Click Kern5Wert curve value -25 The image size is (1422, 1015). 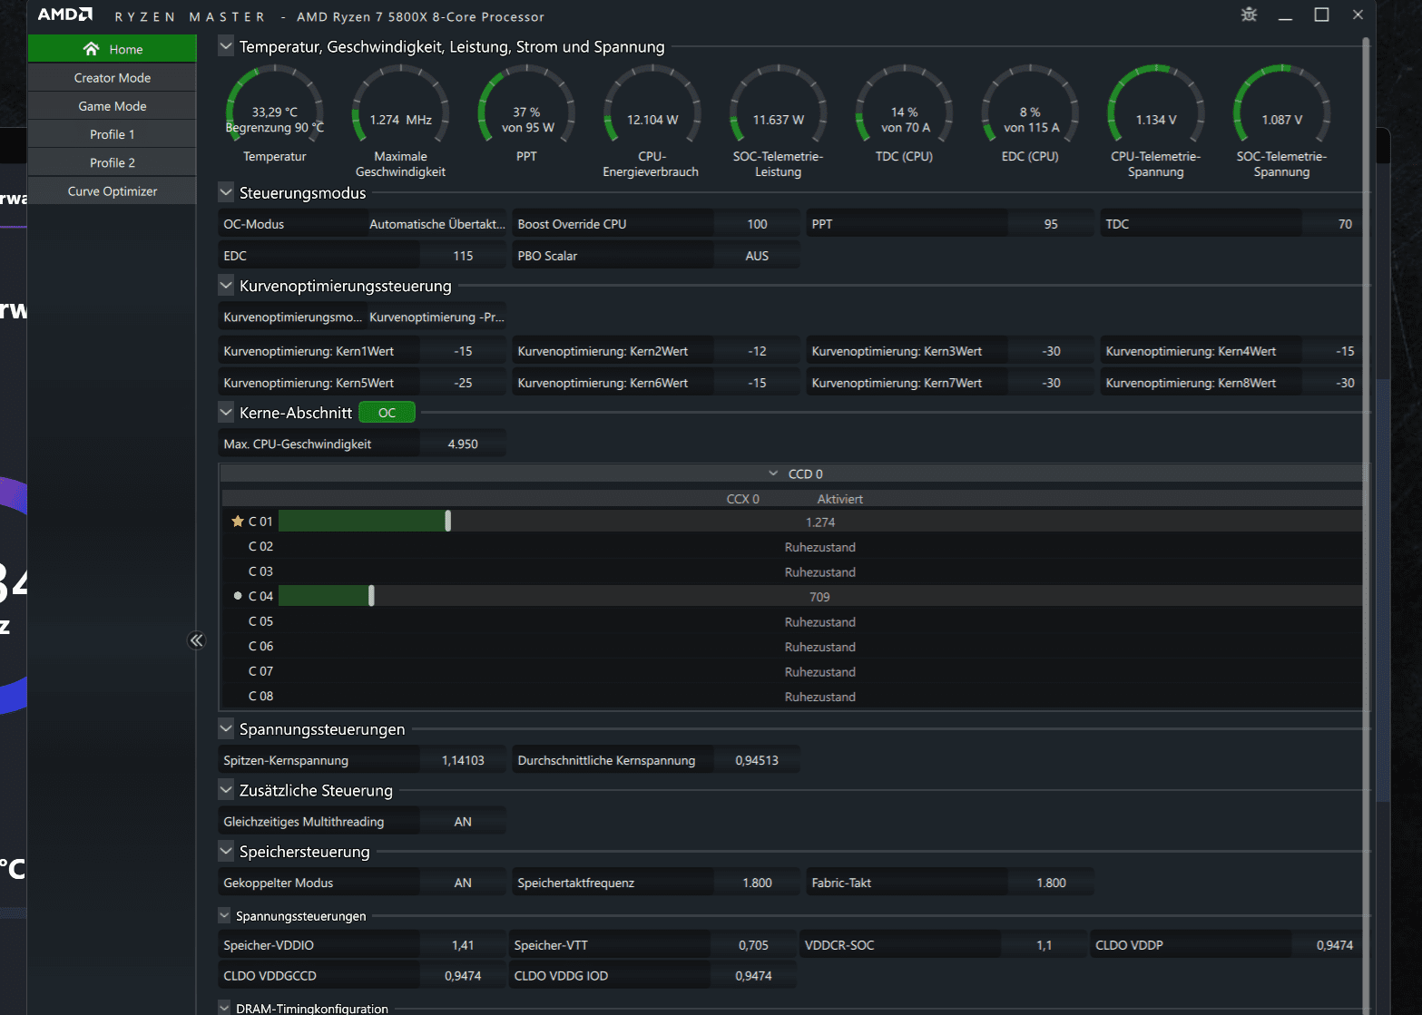[463, 383]
